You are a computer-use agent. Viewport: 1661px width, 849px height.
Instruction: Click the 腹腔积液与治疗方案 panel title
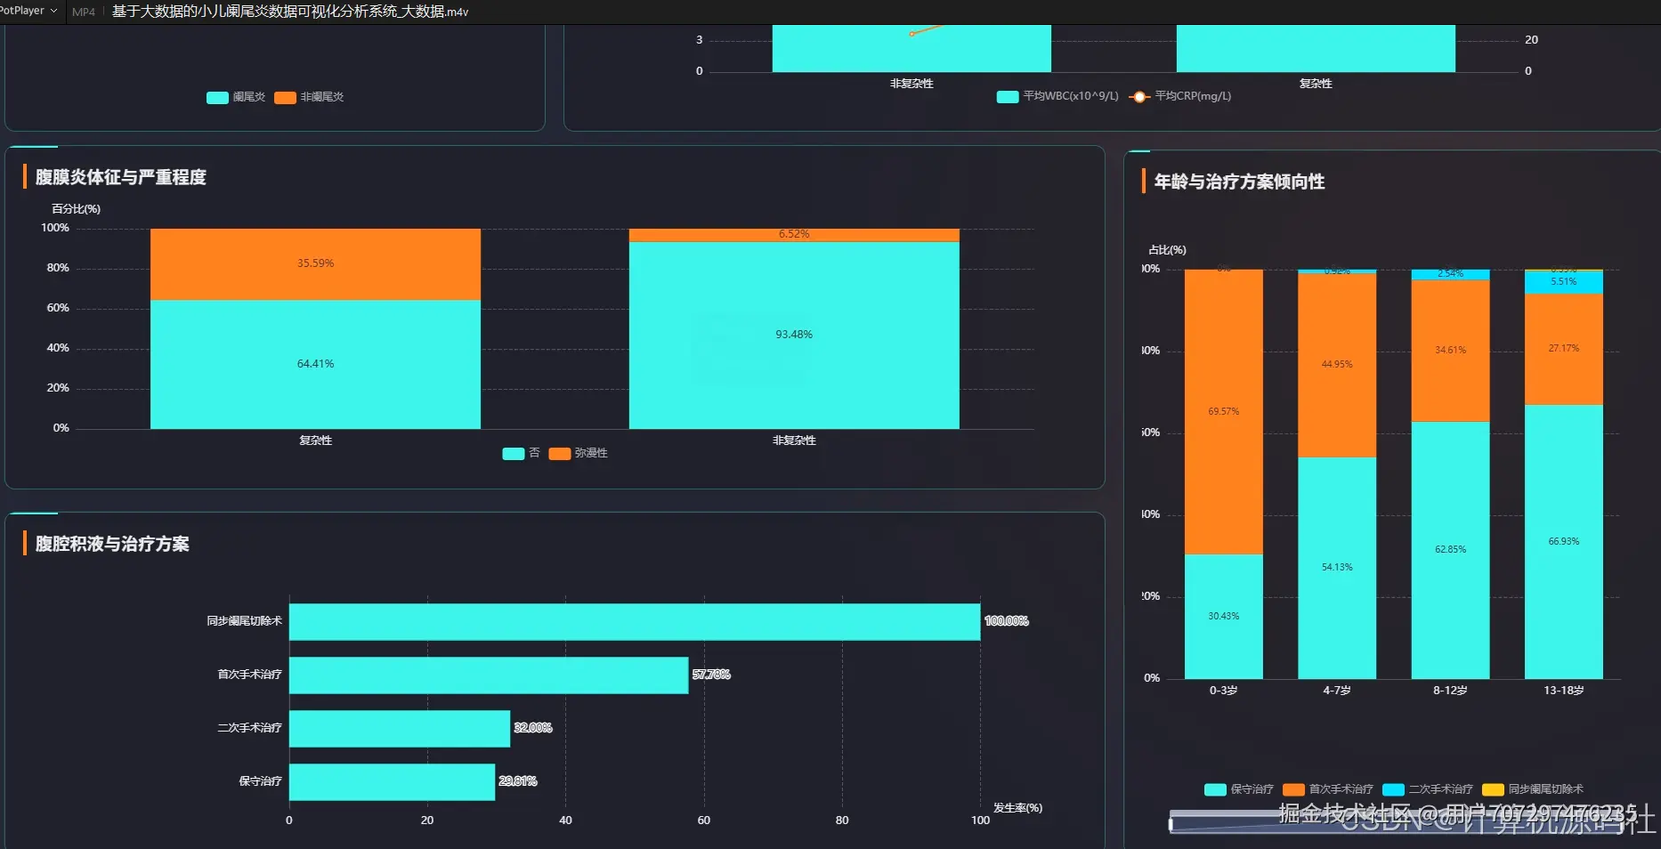coord(112,544)
